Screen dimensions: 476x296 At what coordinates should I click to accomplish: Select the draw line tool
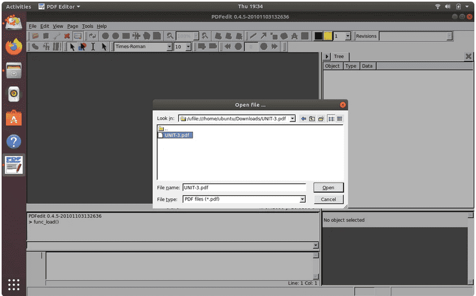point(253,36)
